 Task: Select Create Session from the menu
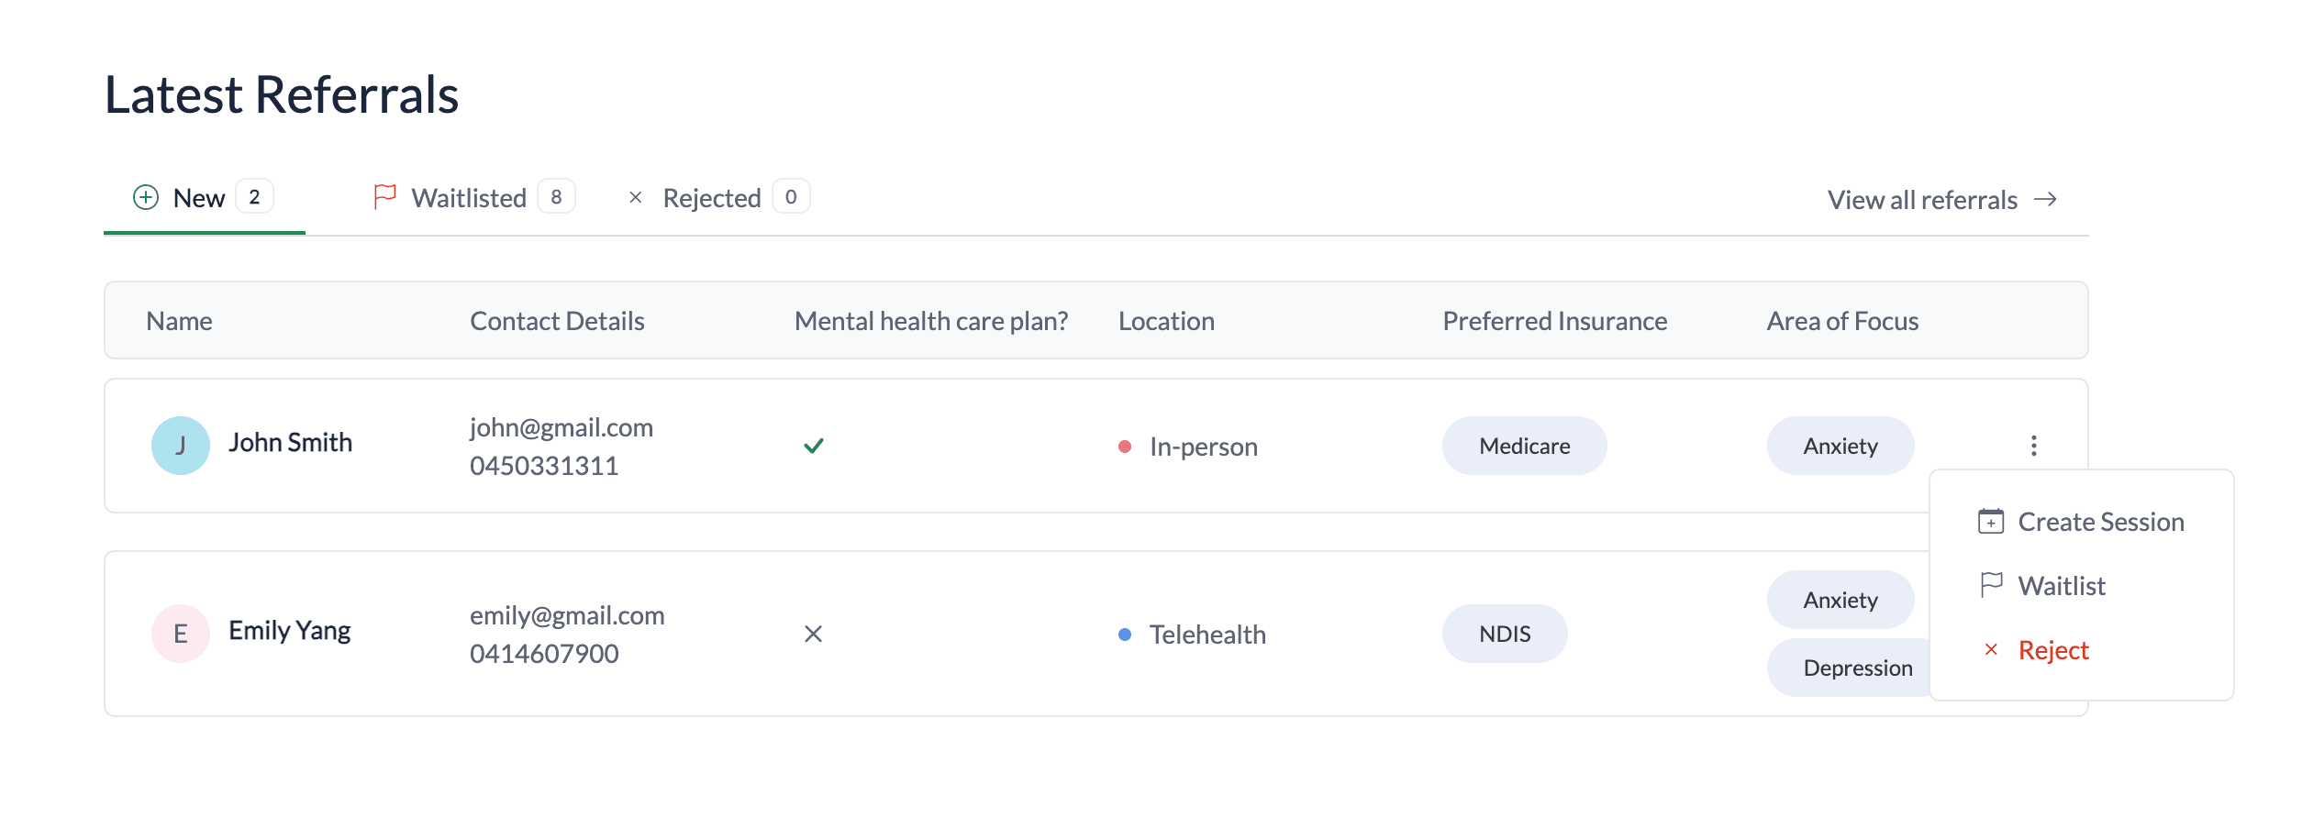click(2100, 522)
